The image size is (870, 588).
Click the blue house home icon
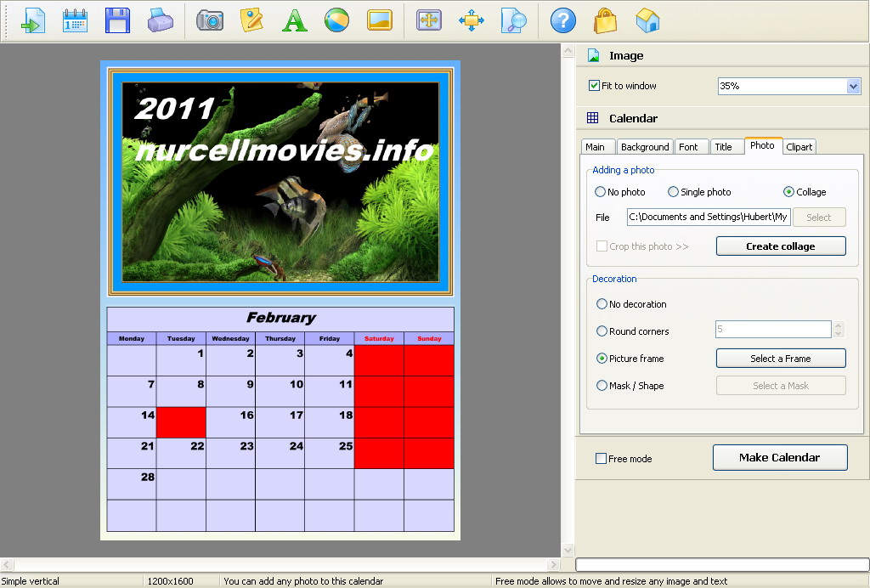[647, 21]
